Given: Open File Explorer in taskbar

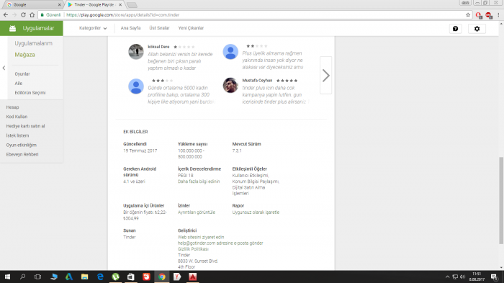Looking at the screenshot, I should click(84, 277).
